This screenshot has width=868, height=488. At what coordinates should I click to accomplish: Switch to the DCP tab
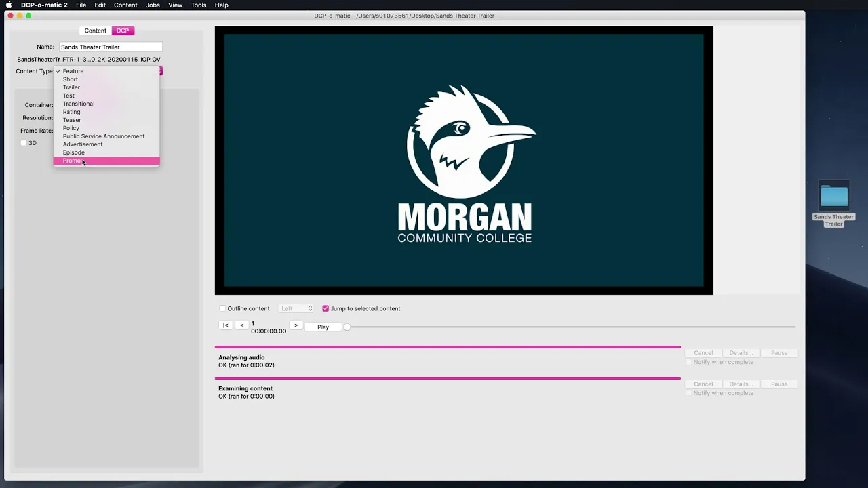pyautogui.click(x=123, y=30)
